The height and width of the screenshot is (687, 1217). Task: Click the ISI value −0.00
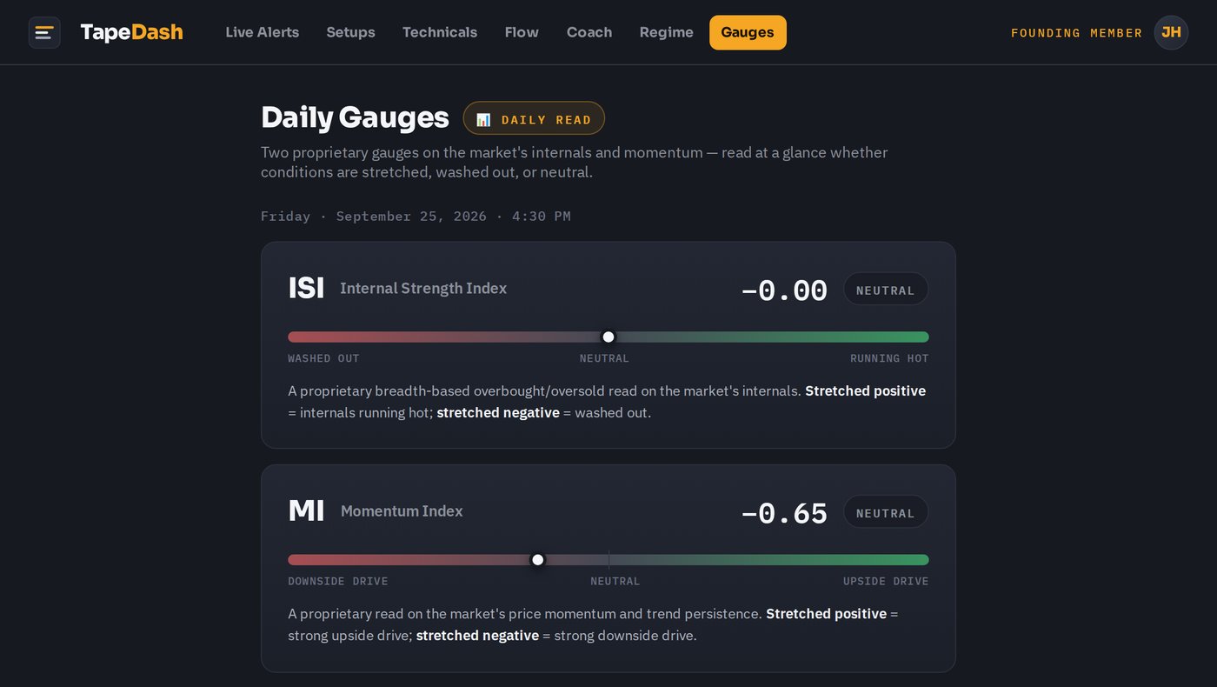[x=784, y=290]
